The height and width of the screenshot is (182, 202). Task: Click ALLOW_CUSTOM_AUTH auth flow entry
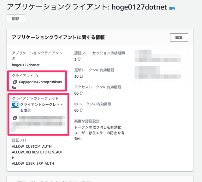(32, 146)
